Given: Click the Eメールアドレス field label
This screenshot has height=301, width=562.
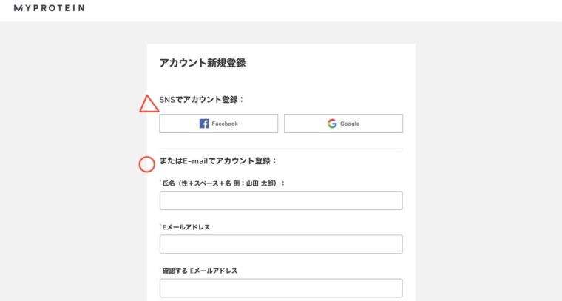Looking at the screenshot, I should click(x=185, y=227).
